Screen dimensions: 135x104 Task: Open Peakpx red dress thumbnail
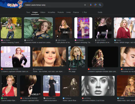124,28
